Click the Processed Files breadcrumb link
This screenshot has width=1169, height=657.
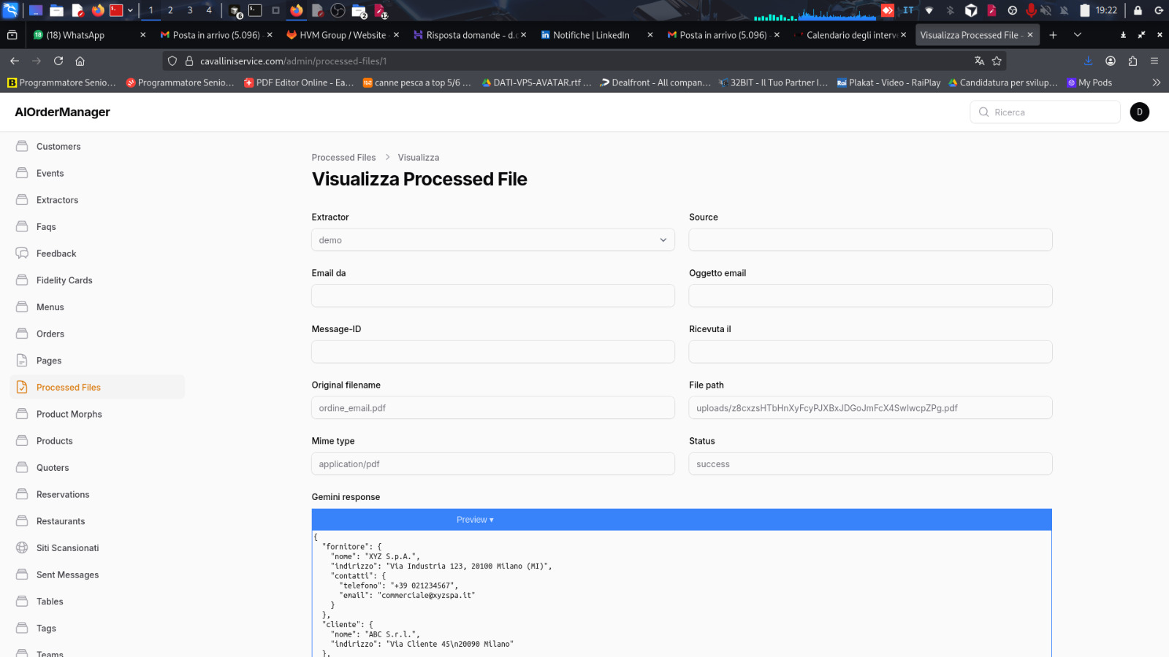click(343, 158)
